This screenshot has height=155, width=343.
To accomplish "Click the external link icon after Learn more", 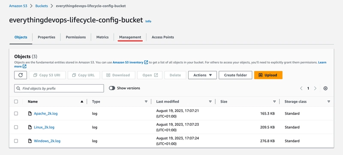I will (x=24, y=66).
